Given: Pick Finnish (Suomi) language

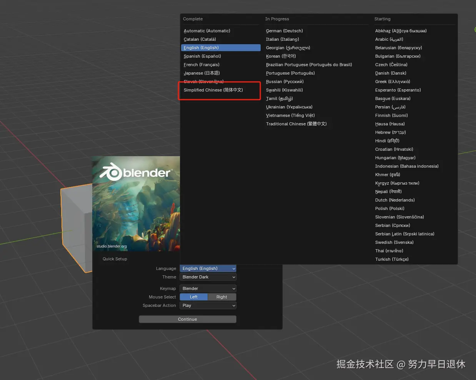Looking at the screenshot, I should [x=414, y=115].
